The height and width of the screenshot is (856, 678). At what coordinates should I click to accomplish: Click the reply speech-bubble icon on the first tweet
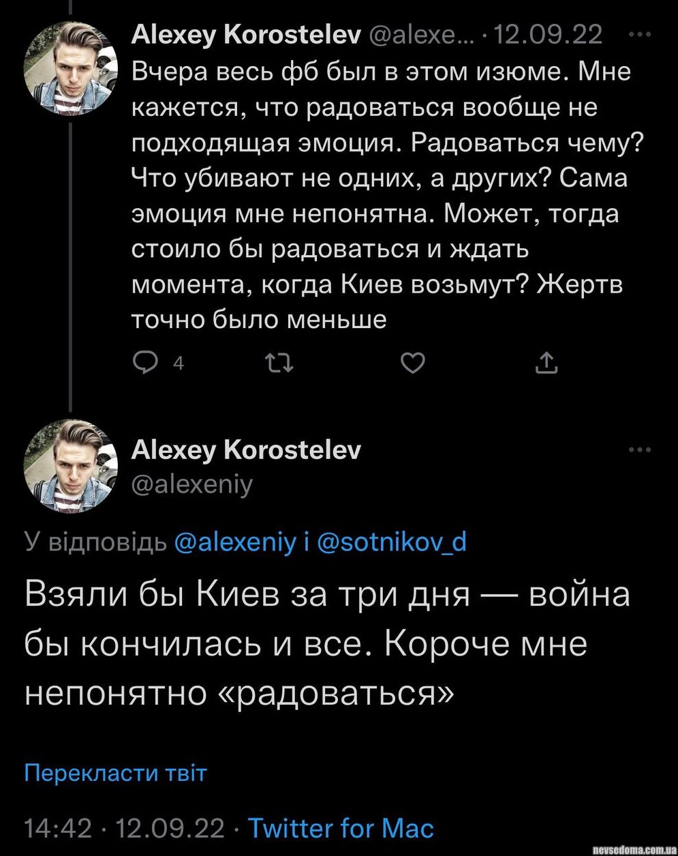tap(145, 364)
